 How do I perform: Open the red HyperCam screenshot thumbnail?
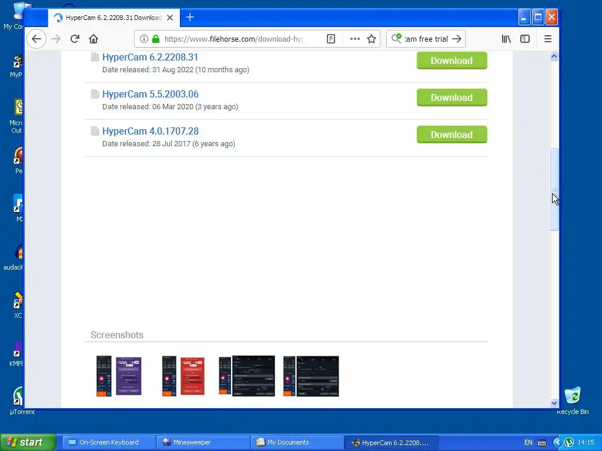183,376
